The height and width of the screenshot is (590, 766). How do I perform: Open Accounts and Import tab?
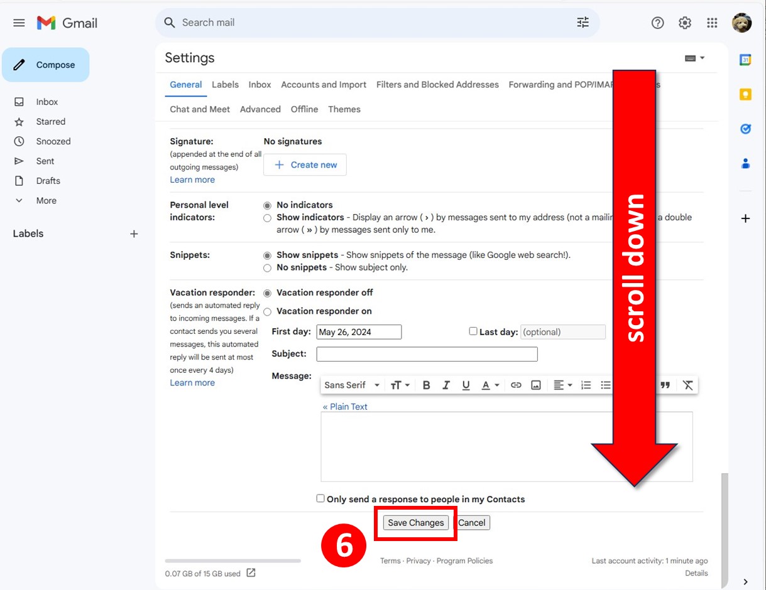[324, 85]
